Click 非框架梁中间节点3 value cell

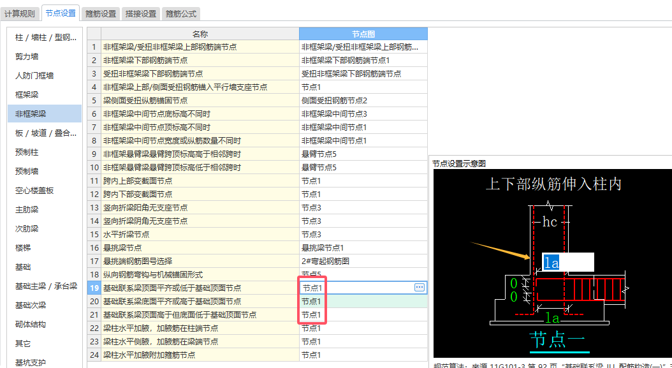click(363, 114)
